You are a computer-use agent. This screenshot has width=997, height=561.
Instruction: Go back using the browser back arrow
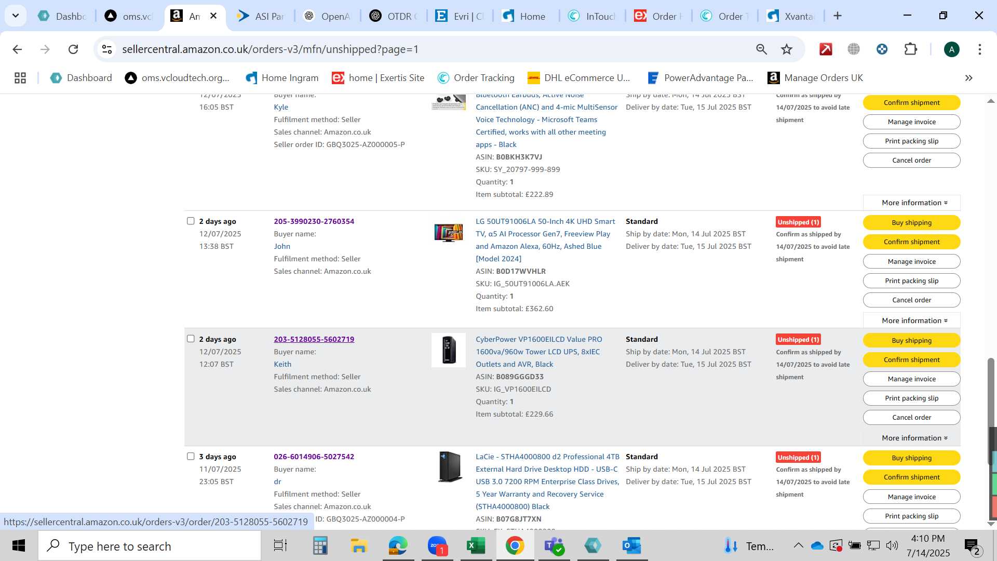(17, 49)
